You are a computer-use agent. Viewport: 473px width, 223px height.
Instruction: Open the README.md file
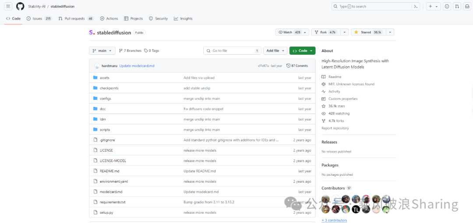pyautogui.click(x=109, y=171)
